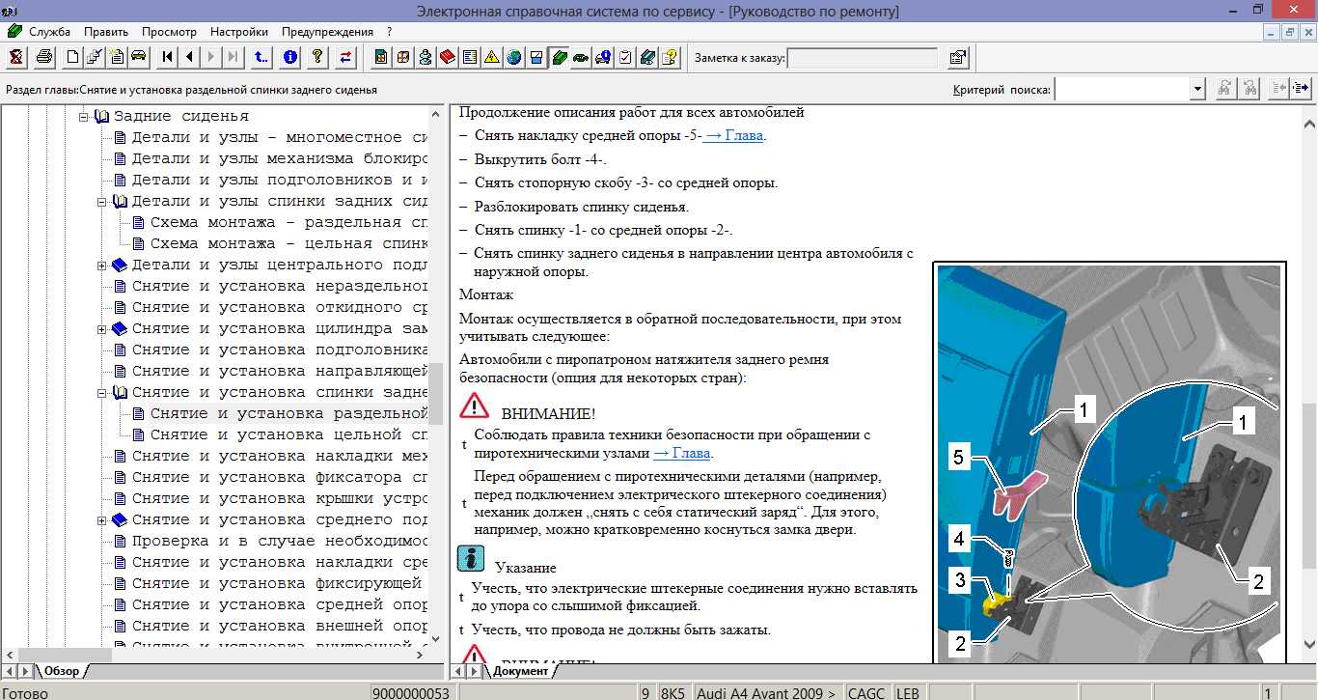Image resolution: width=1318 pixels, height=700 pixels.
Task: Click 'CAGC' engine code in status bar
Action: (x=867, y=692)
